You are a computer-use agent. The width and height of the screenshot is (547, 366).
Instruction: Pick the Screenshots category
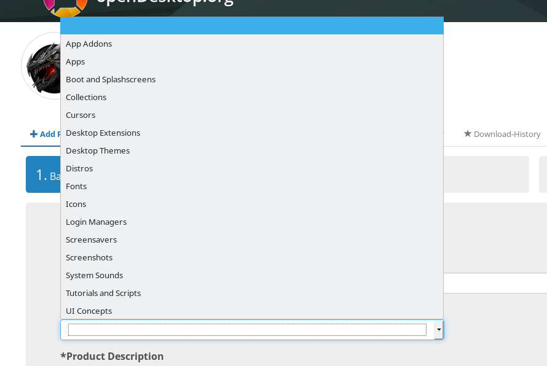(x=252, y=257)
